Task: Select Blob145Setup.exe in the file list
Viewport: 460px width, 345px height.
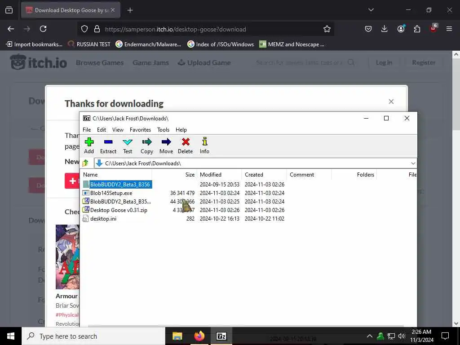Action: (x=111, y=193)
